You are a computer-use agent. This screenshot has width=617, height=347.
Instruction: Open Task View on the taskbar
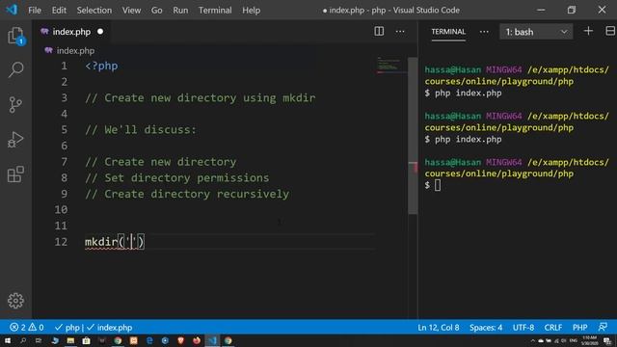39,340
